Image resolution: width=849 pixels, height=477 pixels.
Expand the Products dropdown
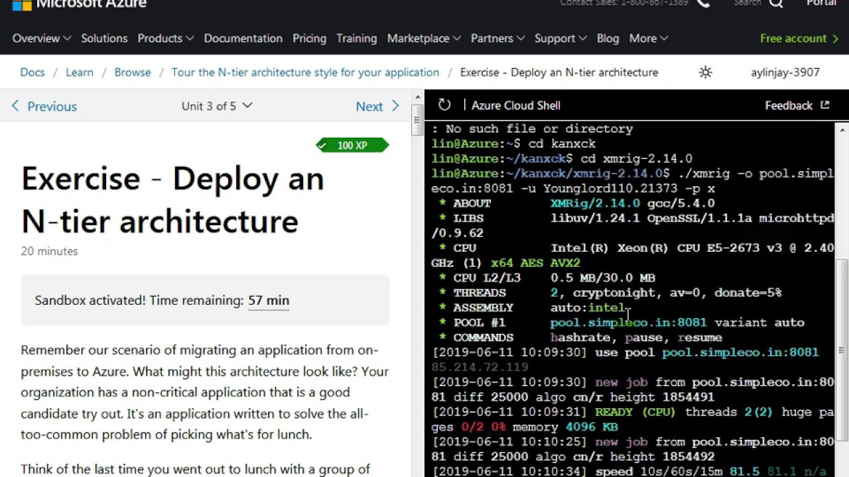pos(165,38)
